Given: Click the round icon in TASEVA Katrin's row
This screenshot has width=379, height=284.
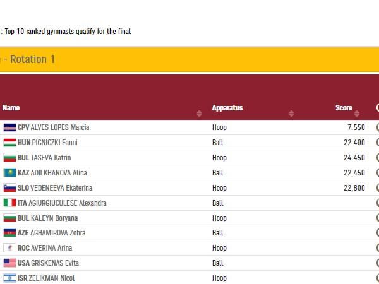Looking at the screenshot, I should click(377, 158).
